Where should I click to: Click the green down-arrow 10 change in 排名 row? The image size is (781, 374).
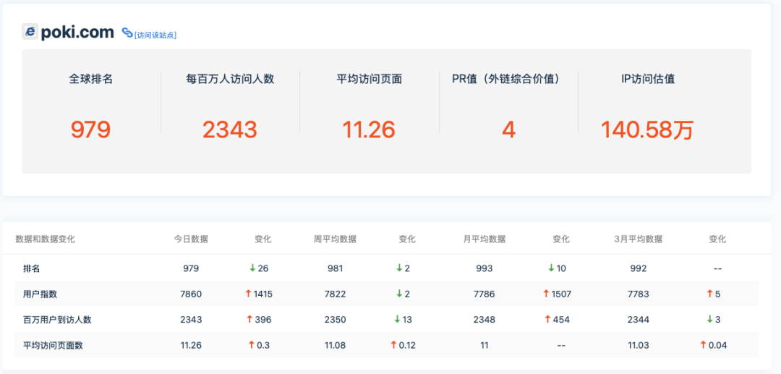coord(557,268)
